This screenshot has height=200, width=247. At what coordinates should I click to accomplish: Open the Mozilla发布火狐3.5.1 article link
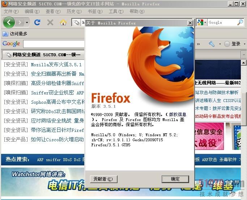click(56, 65)
